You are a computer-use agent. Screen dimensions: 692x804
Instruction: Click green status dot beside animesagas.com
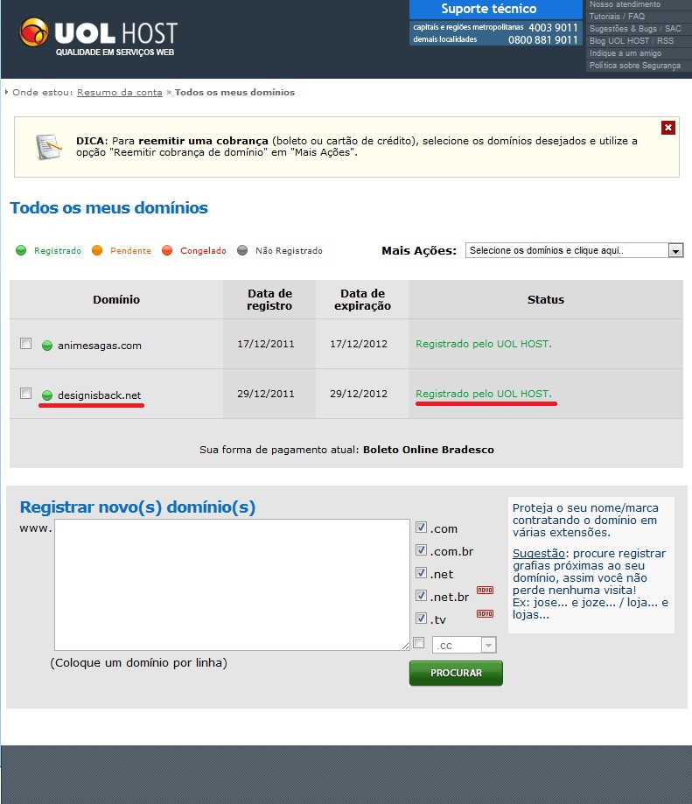(47, 346)
